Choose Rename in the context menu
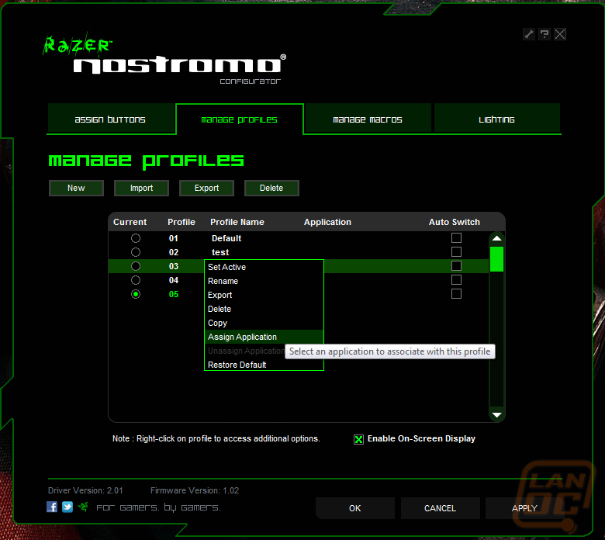 [264, 281]
